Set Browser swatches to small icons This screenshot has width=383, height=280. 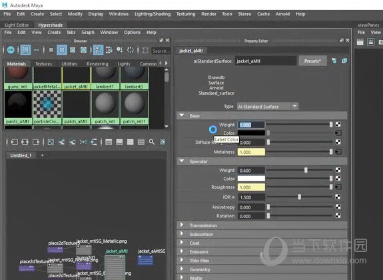tap(51, 50)
